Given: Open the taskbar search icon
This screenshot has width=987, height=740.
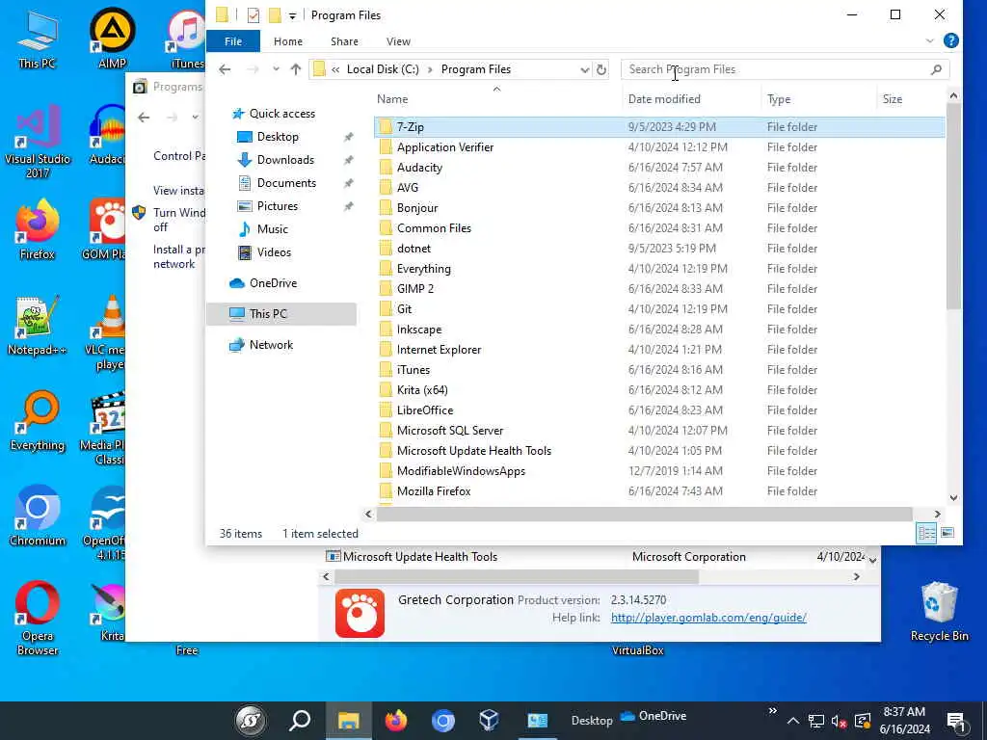Looking at the screenshot, I should click(301, 721).
